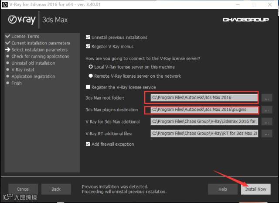Click the V-Ray logo in the header
Image resolution: width=279 pixels, height=203 pixels.
22,20
